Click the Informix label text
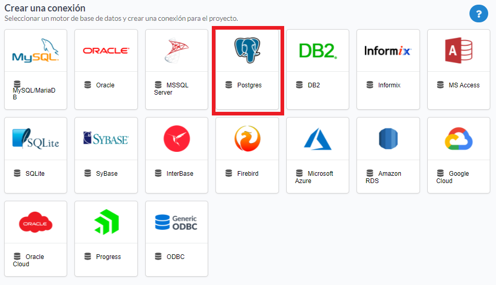Image resolution: width=496 pixels, height=285 pixels. click(389, 85)
